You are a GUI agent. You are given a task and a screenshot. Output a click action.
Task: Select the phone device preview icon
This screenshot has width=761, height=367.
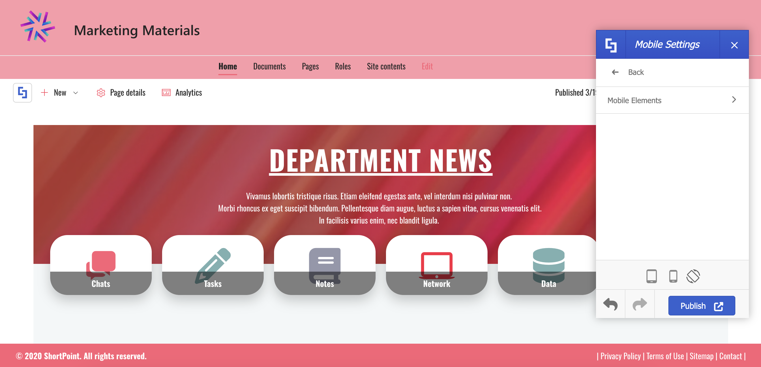pyautogui.click(x=673, y=276)
